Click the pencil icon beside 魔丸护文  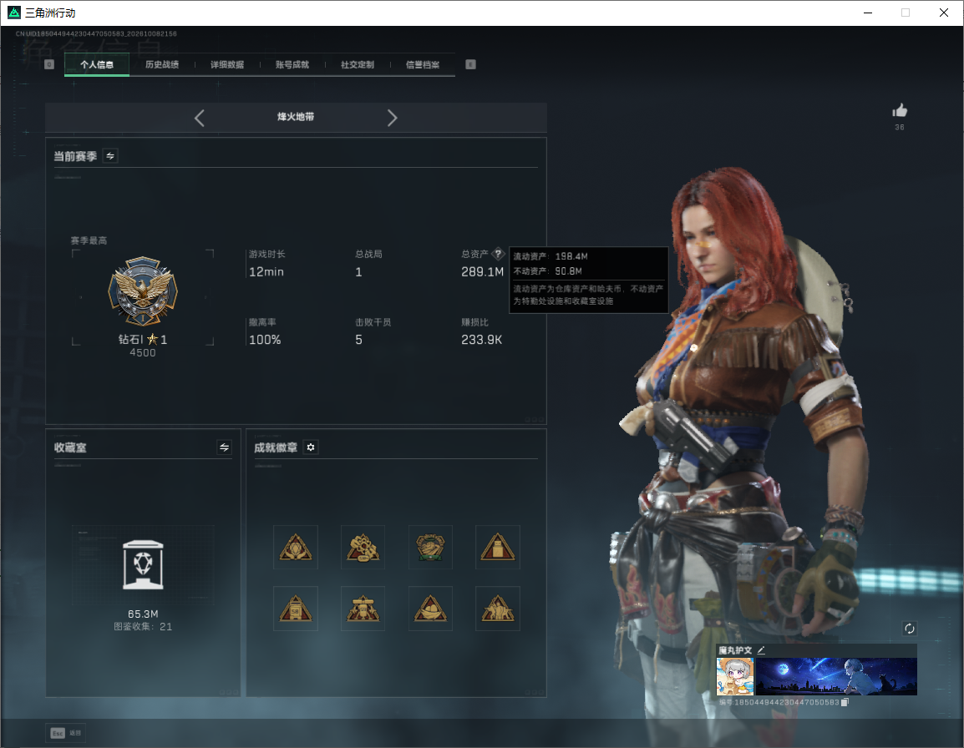coord(761,650)
